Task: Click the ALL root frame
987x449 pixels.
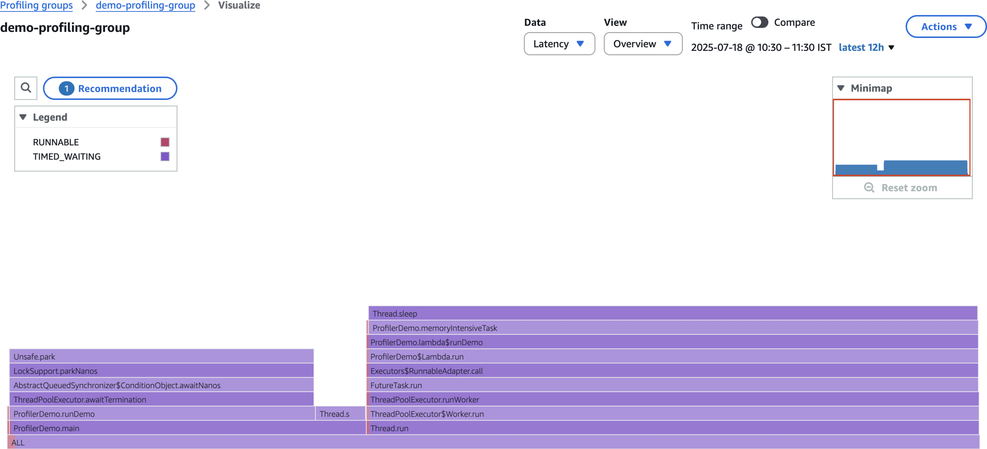Action: click(x=493, y=442)
